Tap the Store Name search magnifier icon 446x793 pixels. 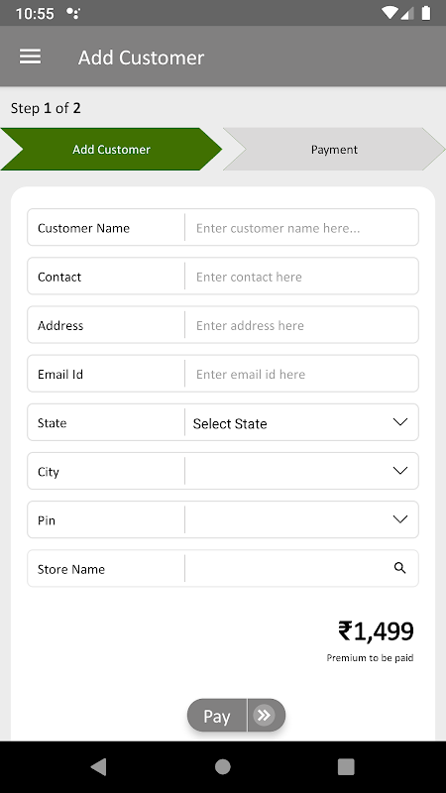tap(399, 568)
